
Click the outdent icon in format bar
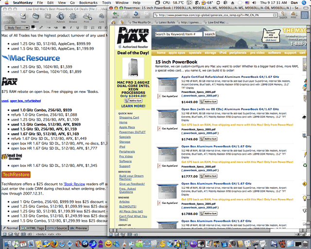[x=100, y=28]
